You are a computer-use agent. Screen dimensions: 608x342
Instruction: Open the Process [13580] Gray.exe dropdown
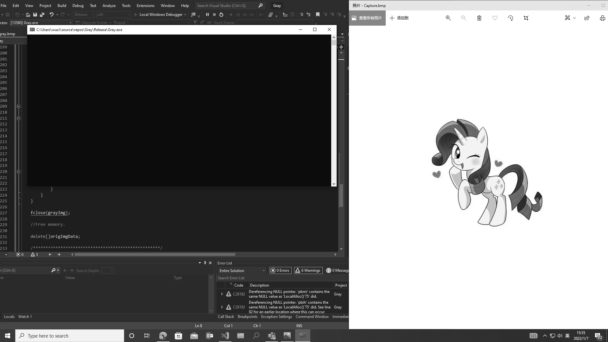point(41,23)
